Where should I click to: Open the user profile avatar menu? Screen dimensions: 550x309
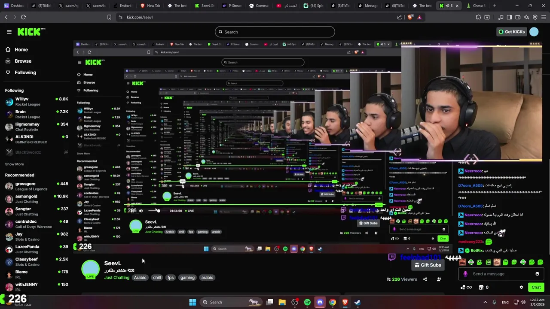point(534,32)
